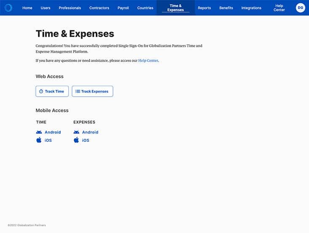Select the Time & Expenses tab
This screenshot has width=309, height=233.
176,8
